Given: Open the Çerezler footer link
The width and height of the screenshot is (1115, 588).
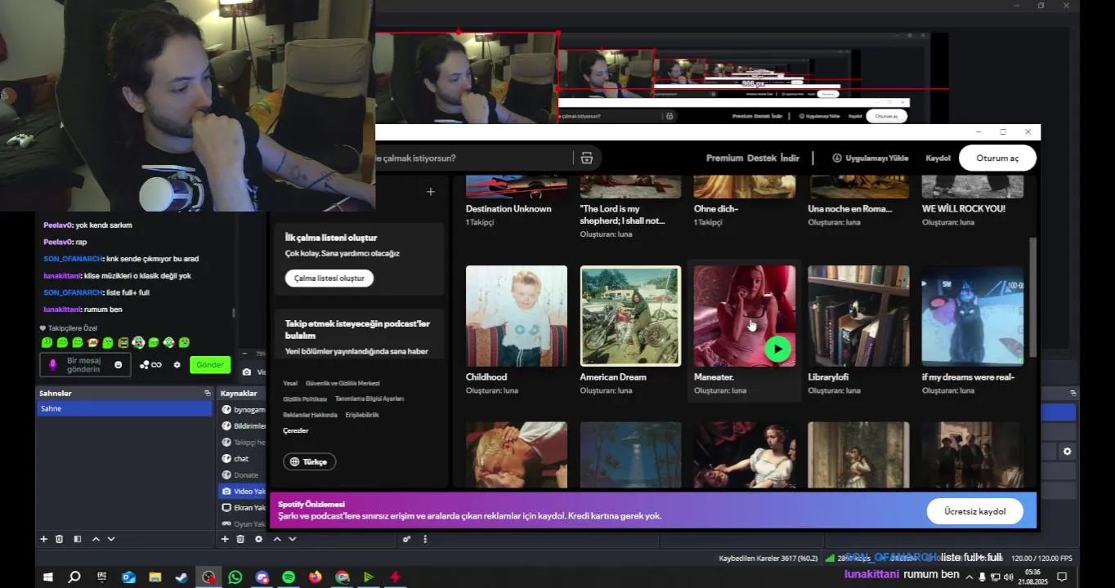Looking at the screenshot, I should (296, 430).
